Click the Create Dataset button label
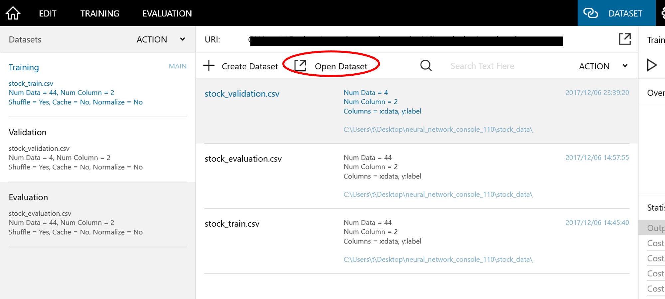665x299 pixels. tap(250, 66)
